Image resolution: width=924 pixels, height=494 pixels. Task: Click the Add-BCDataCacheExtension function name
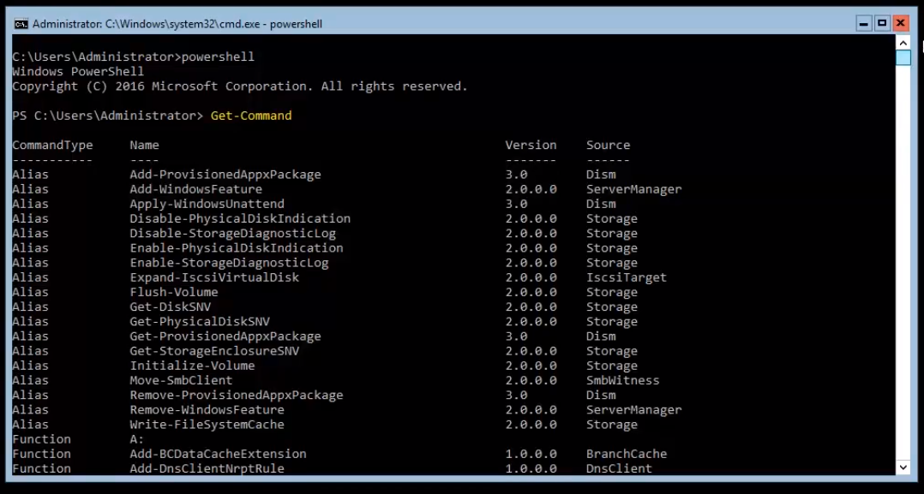[x=218, y=454]
